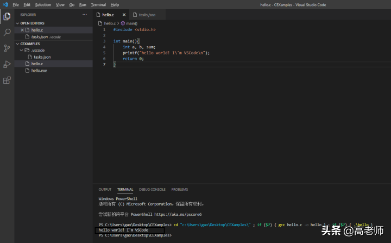The width and height of the screenshot is (391, 243).
Task: Open the File menu
Action: click(x=16, y=5)
